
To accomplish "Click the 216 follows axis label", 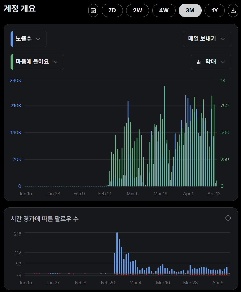I will tap(18, 234).
